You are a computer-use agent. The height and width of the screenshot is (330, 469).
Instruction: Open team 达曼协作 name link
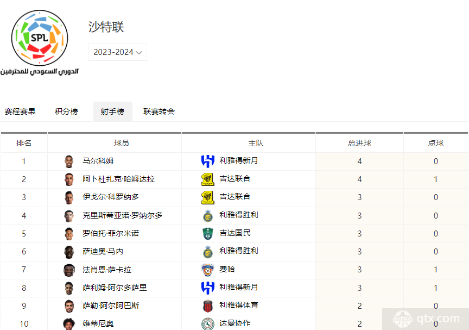[x=235, y=323]
